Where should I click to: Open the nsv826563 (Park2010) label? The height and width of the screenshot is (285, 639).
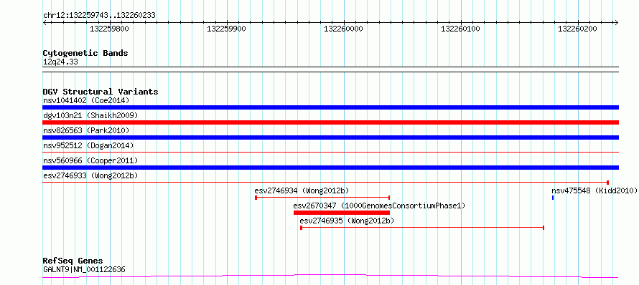click(86, 130)
